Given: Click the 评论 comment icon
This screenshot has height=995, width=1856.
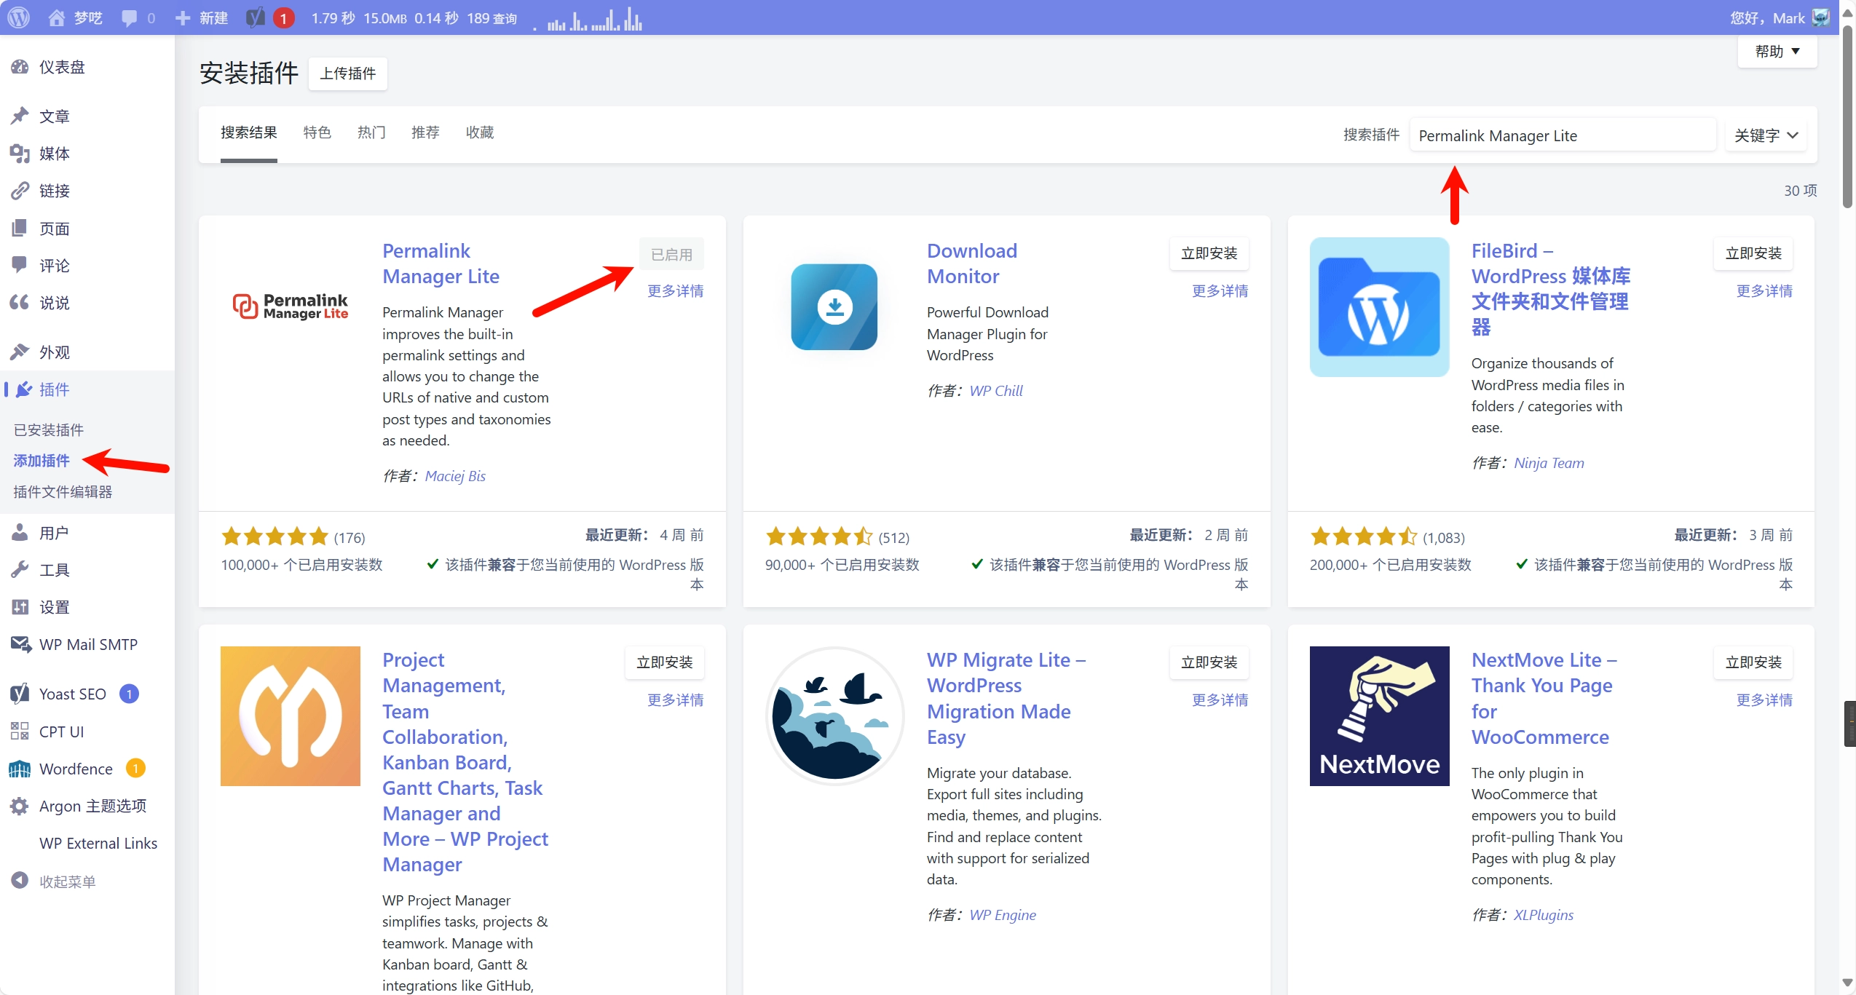Looking at the screenshot, I should pyautogui.click(x=20, y=265).
